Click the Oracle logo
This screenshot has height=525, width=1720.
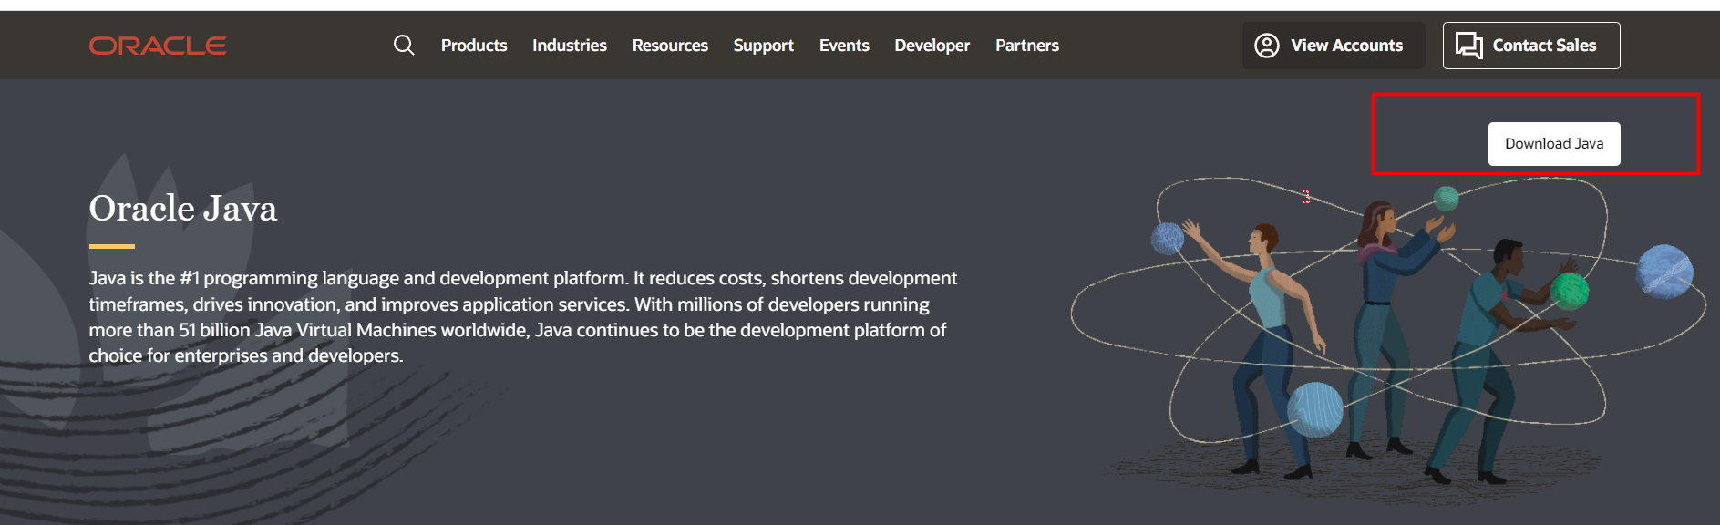pyautogui.click(x=158, y=46)
